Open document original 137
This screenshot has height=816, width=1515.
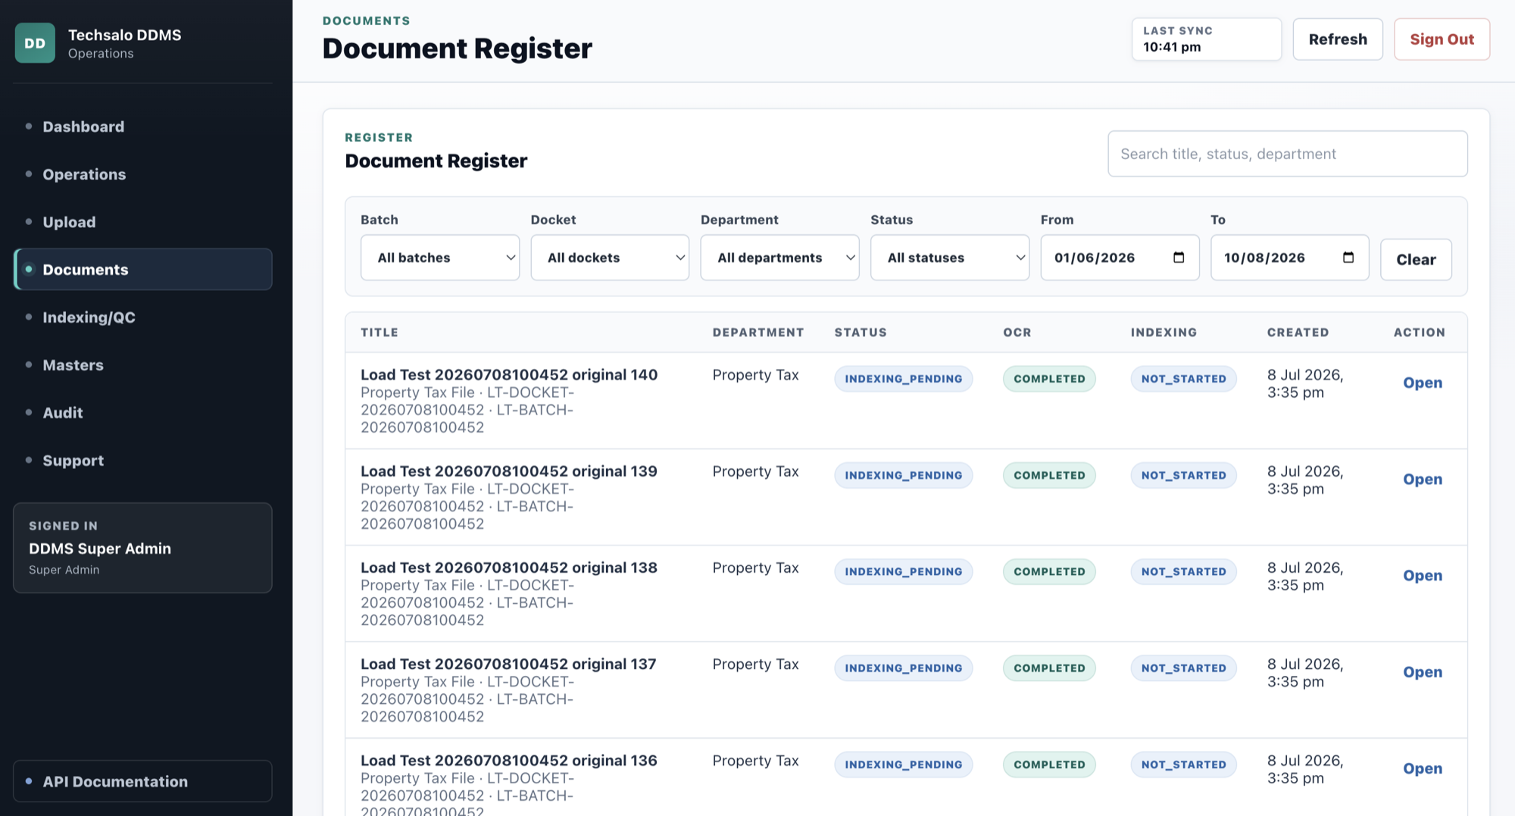tap(1422, 672)
